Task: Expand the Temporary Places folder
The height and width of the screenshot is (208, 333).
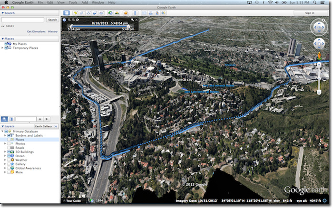Action: coord(2,48)
